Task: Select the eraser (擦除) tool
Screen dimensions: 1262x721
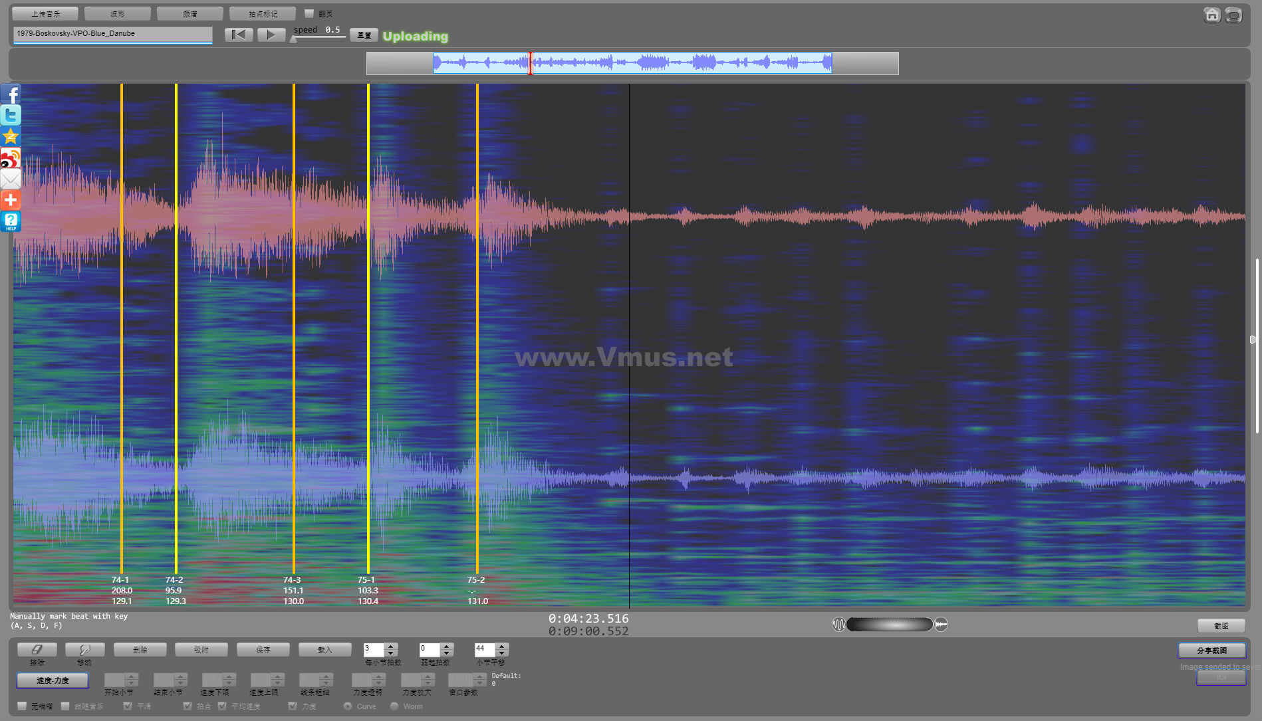Action: pos(37,649)
